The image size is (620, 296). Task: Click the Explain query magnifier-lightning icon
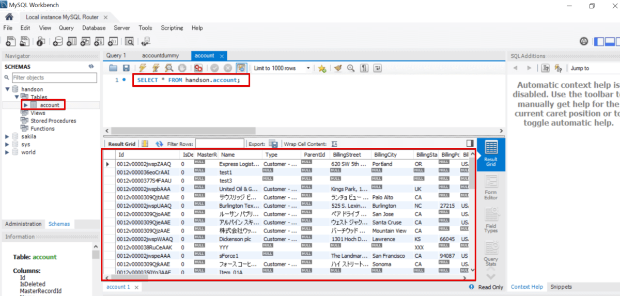coord(169,68)
